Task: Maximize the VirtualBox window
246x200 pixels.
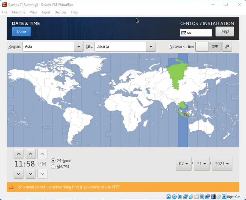Action: click(x=226, y=4)
